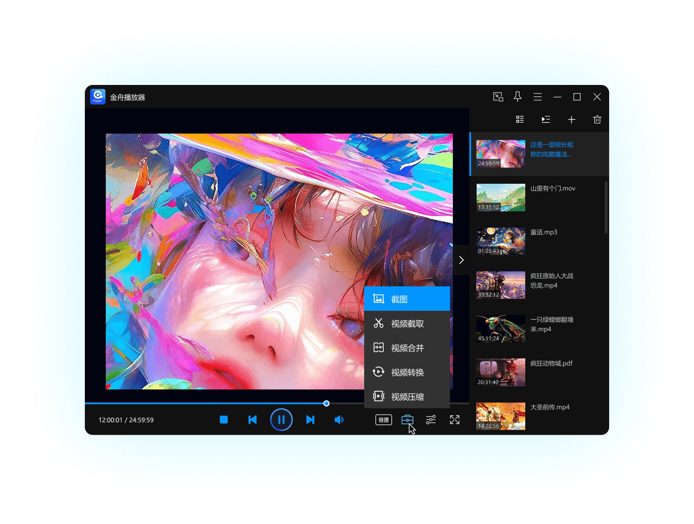Pin the window on top
Image resolution: width=694 pixels, height=524 pixels.
point(518,97)
